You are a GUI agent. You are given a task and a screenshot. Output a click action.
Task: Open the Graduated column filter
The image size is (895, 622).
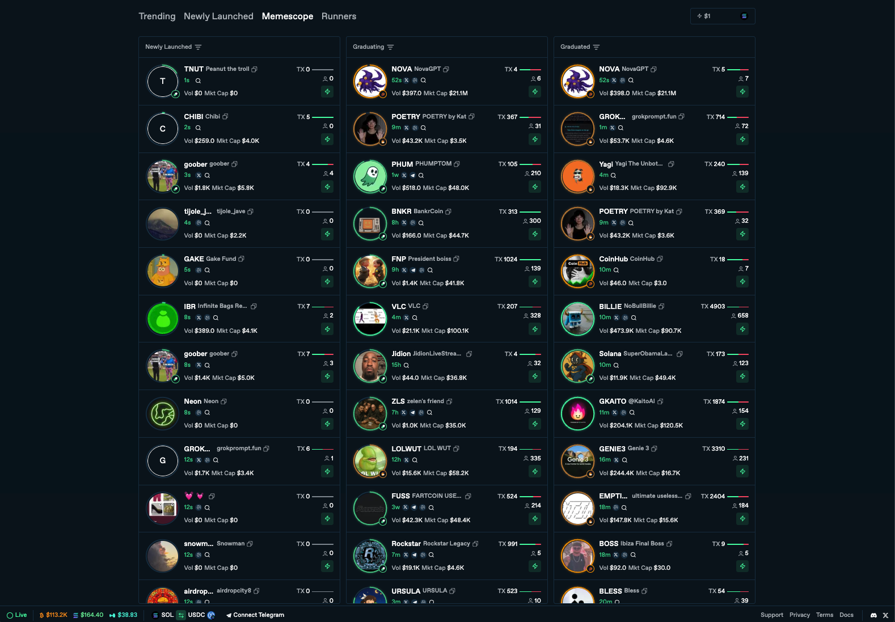pos(596,47)
